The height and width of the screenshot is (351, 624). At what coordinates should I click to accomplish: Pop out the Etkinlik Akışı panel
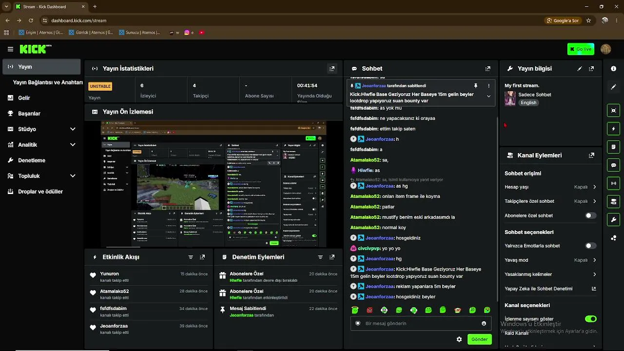click(202, 257)
